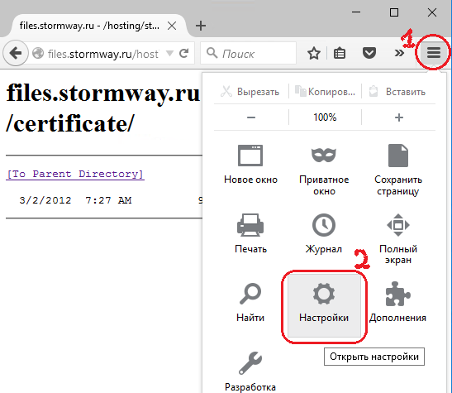This screenshot has width=452, height=393.
Task: Reset zoom at 100% label
Action: [325, 117]
